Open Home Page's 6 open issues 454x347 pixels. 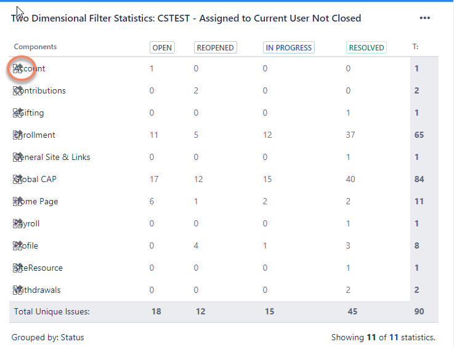(x=152, y=201)
